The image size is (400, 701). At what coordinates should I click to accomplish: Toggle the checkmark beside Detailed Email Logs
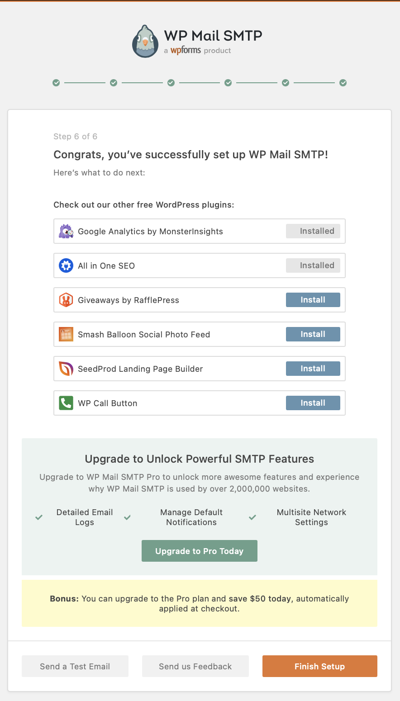(x=38, y=517)
